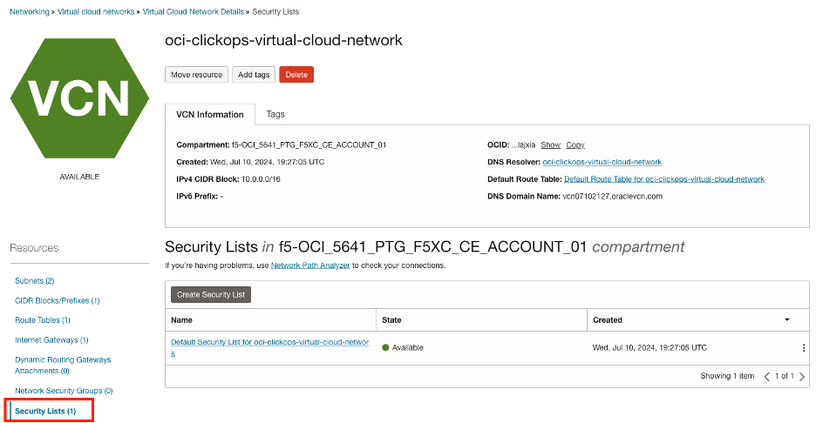Open Network Security Groups resource

[x=64, y=391]
